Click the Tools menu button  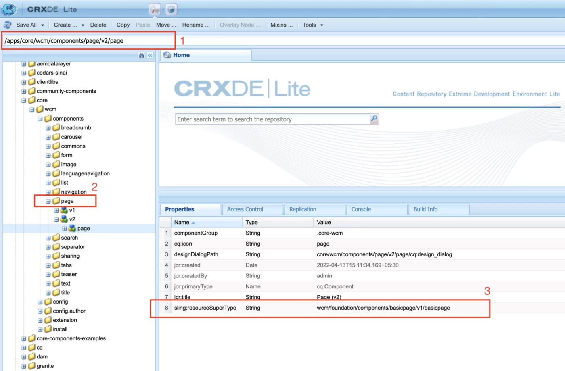point(313,25)
